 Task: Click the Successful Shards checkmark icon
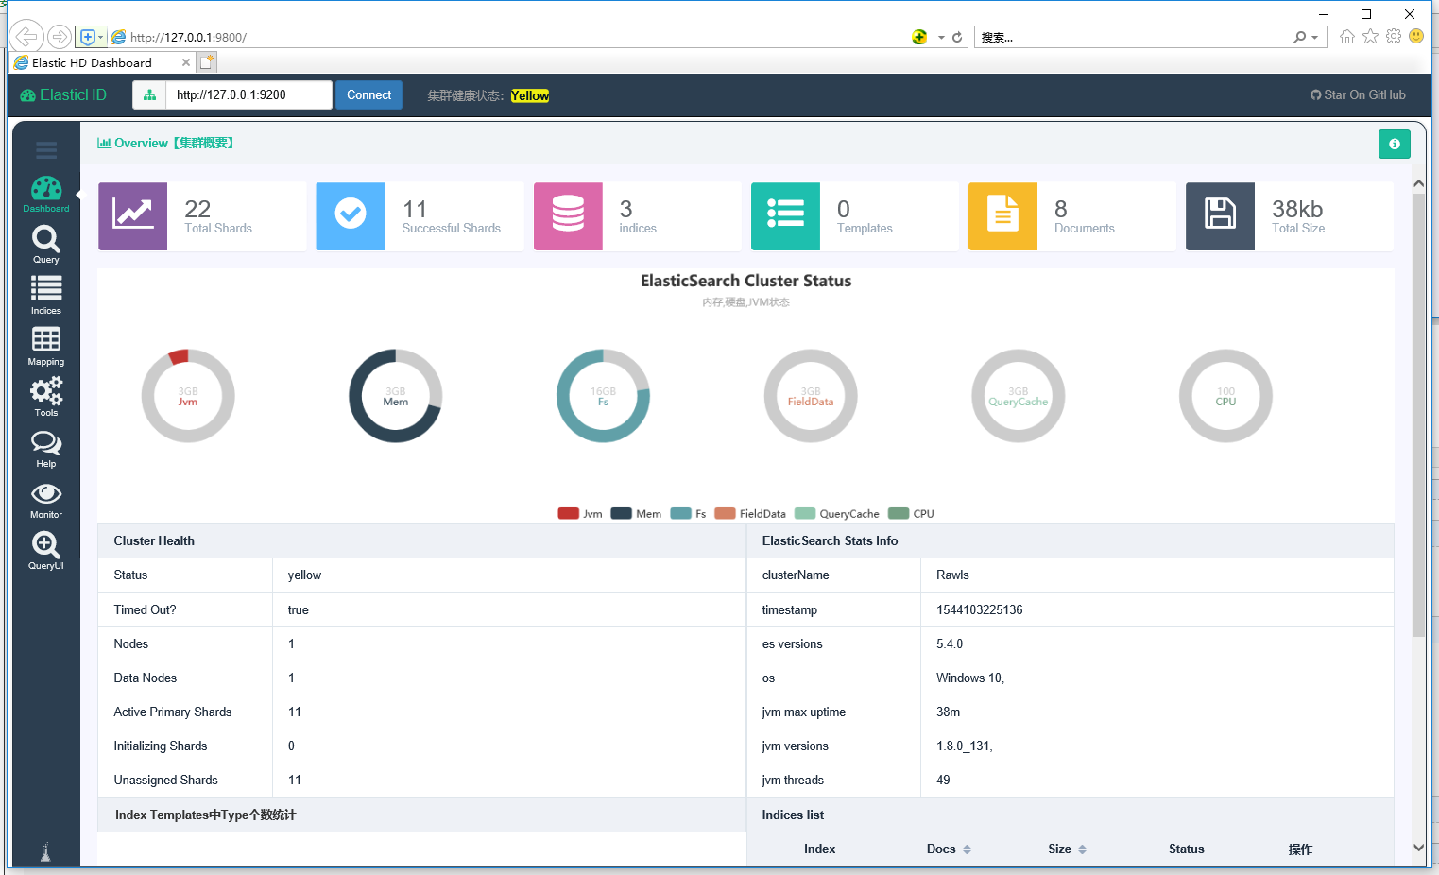351,216
